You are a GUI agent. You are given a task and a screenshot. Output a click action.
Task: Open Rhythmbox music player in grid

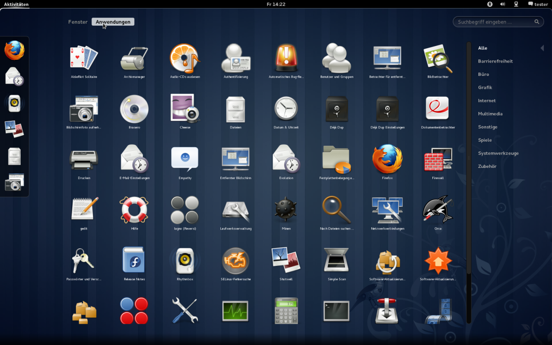[185, 261]
